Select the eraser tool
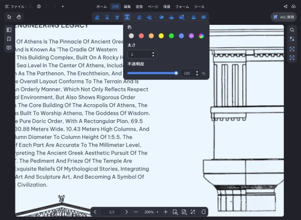The height and width of the screenshot is (220, 301). tap(149, 17)
